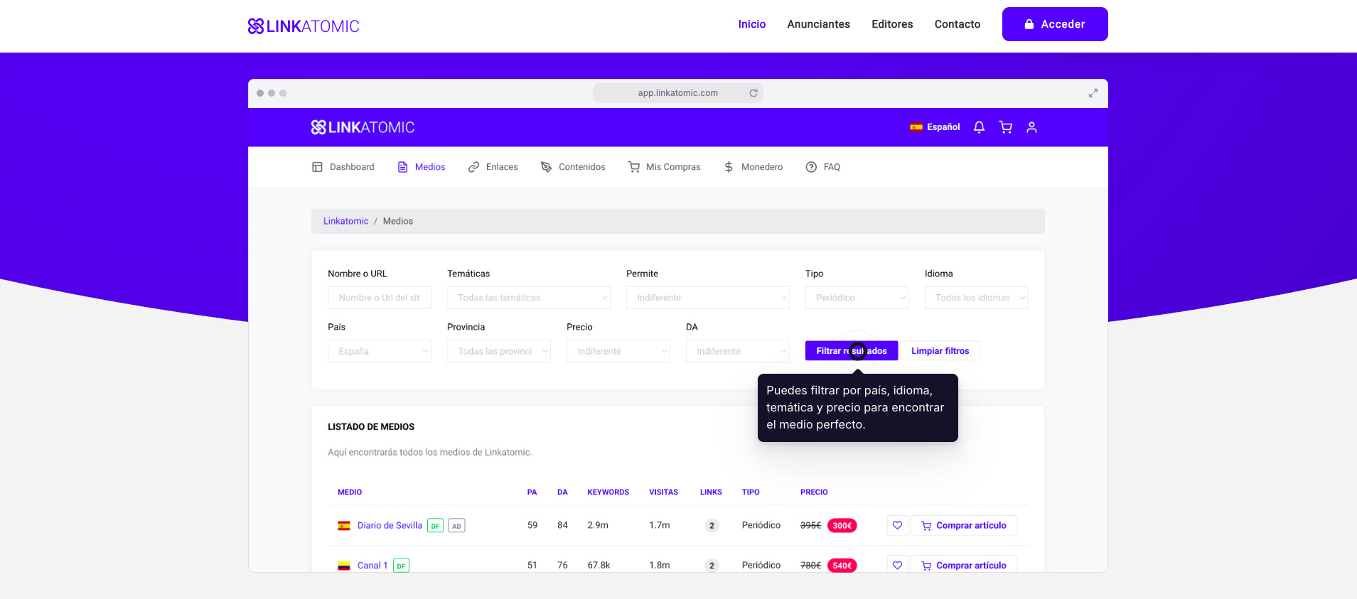Viewport: 1357px width, 599px height.
Task: Change language via Español selector
Action: pos(935,127)
